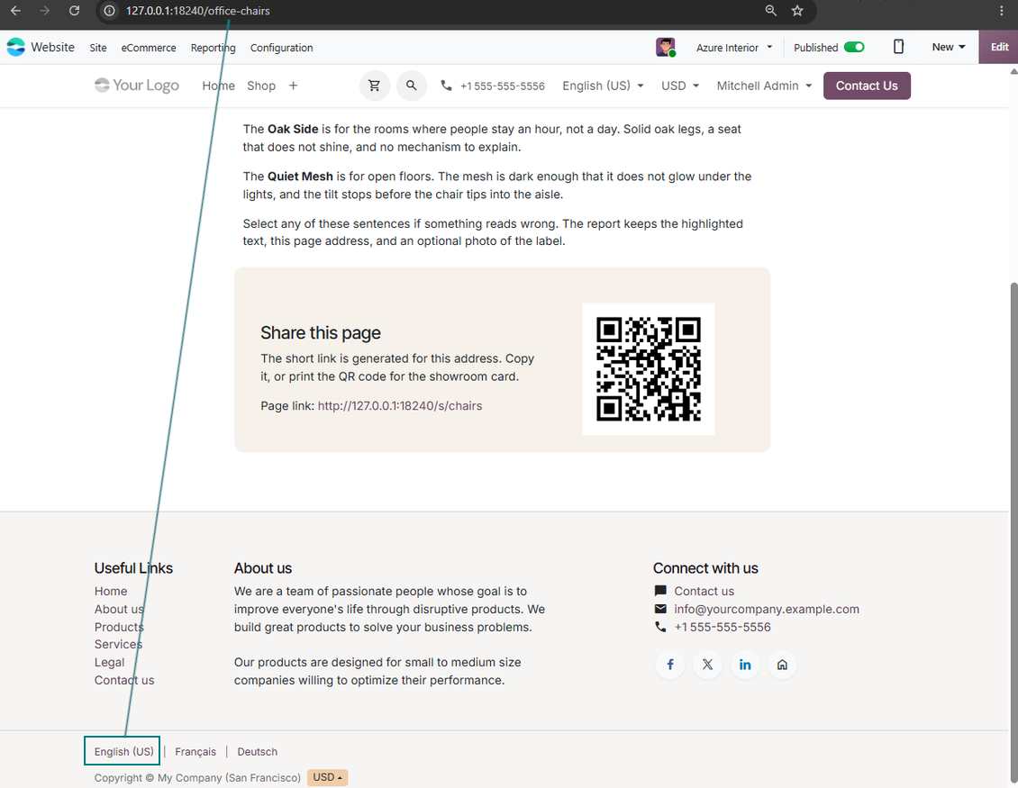Click the Copyright © My Company text

tap(197, 777)
